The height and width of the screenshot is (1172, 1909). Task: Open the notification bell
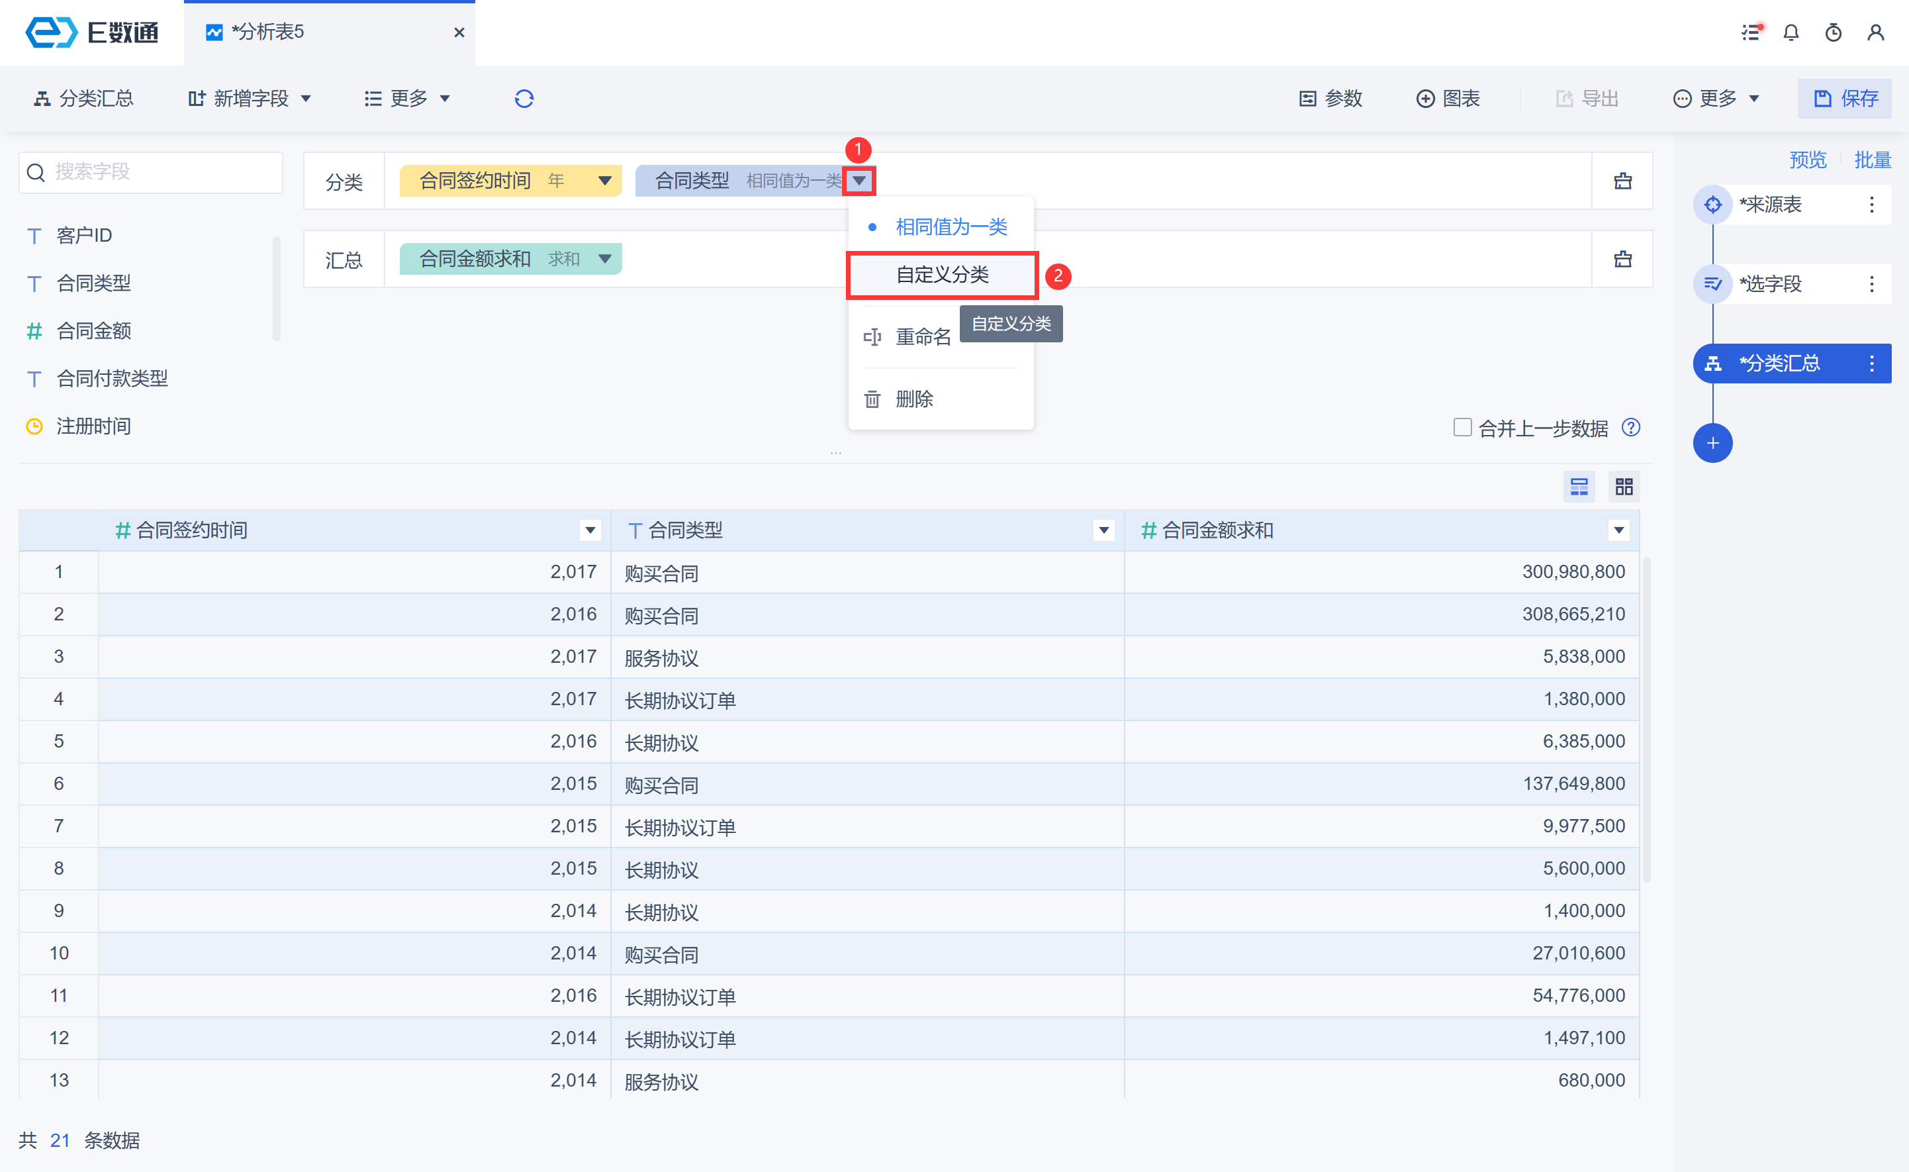tap(1791, 32)
